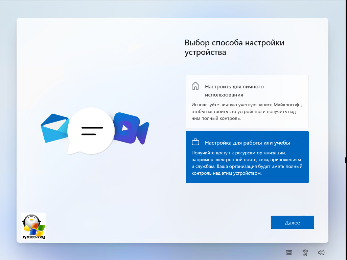
Task: Click the 'Настройка для работы или учебы' title text
Action: tap(247, 143)
